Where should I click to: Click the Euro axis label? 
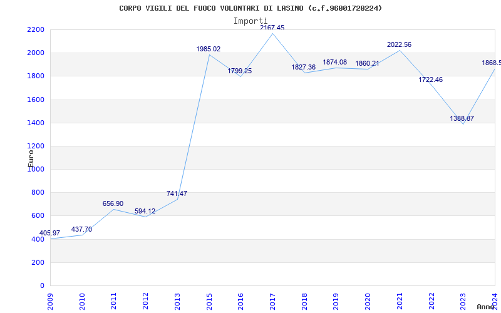pyautogui.click(x=31, y=158)
